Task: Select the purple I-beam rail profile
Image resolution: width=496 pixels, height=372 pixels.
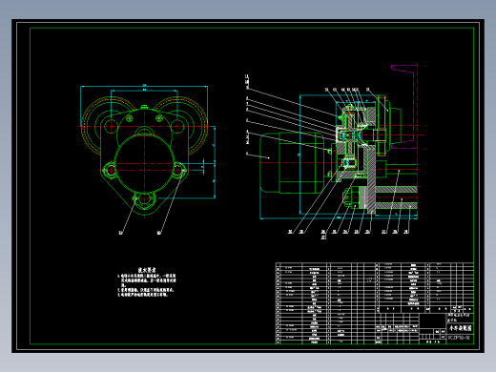Action: click(x=404, y=106)
